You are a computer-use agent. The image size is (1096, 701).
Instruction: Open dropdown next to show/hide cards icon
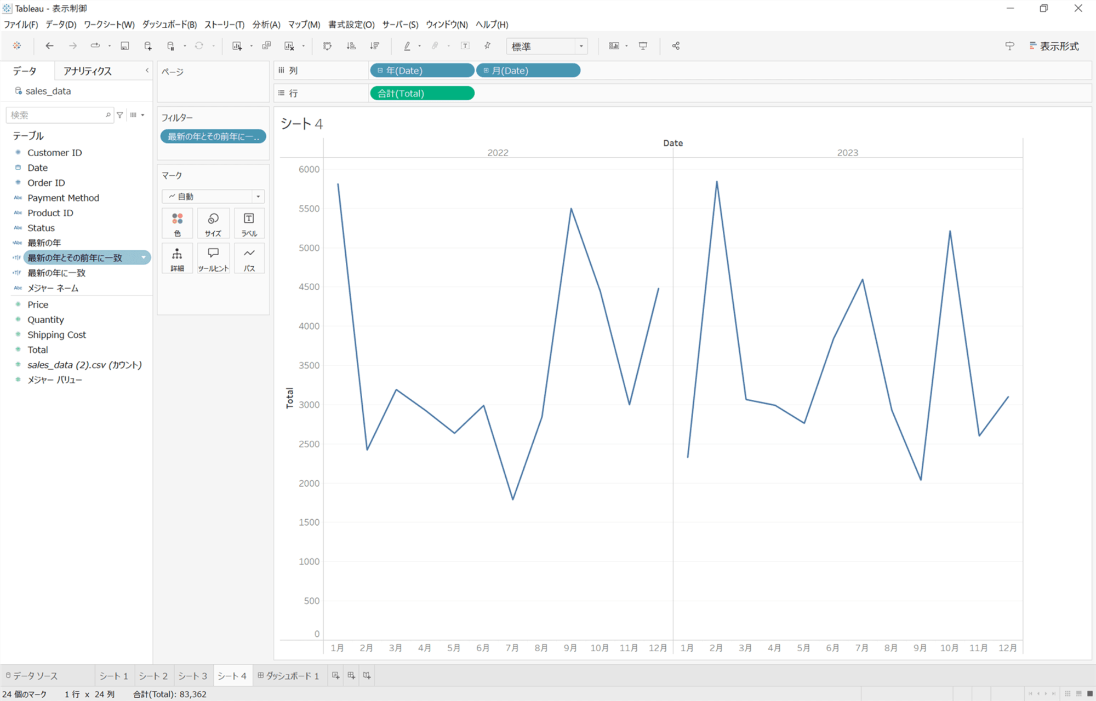(626, 46)
